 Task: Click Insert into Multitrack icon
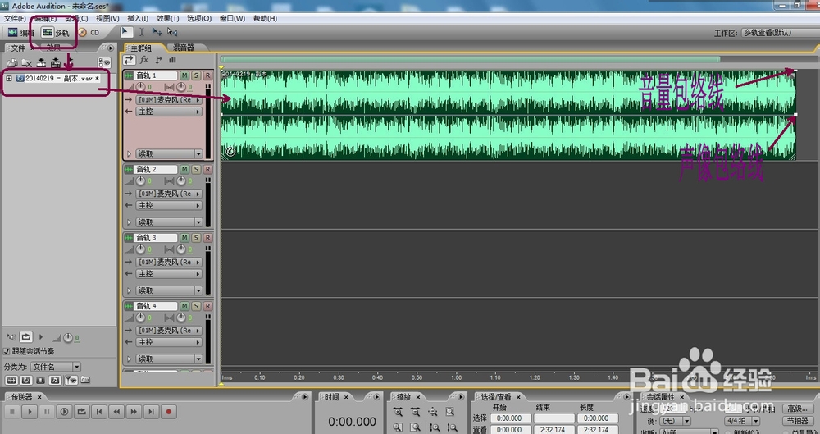pyautogui.click(x=41, y=63)
